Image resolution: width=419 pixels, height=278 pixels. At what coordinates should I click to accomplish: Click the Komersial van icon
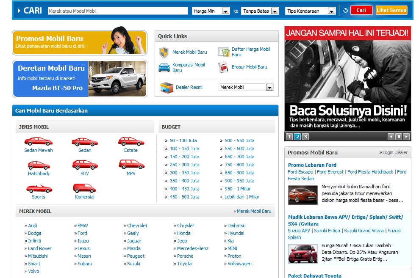84,188
